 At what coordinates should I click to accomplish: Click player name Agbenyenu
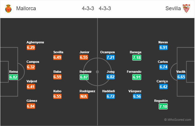coord(35,42)
